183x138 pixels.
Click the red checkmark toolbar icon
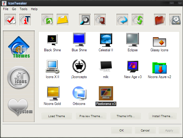click(10, 20)
